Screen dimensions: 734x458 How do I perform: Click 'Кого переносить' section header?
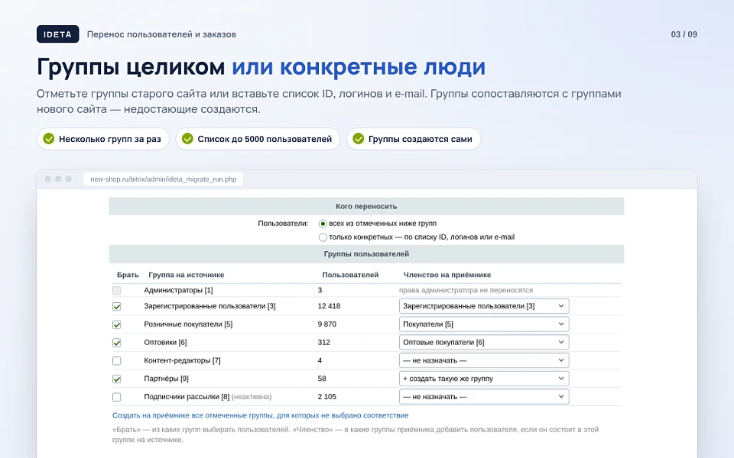click(366, 207)
